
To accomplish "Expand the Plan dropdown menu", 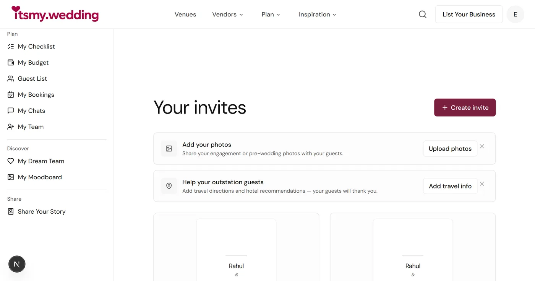I will 271,15.
